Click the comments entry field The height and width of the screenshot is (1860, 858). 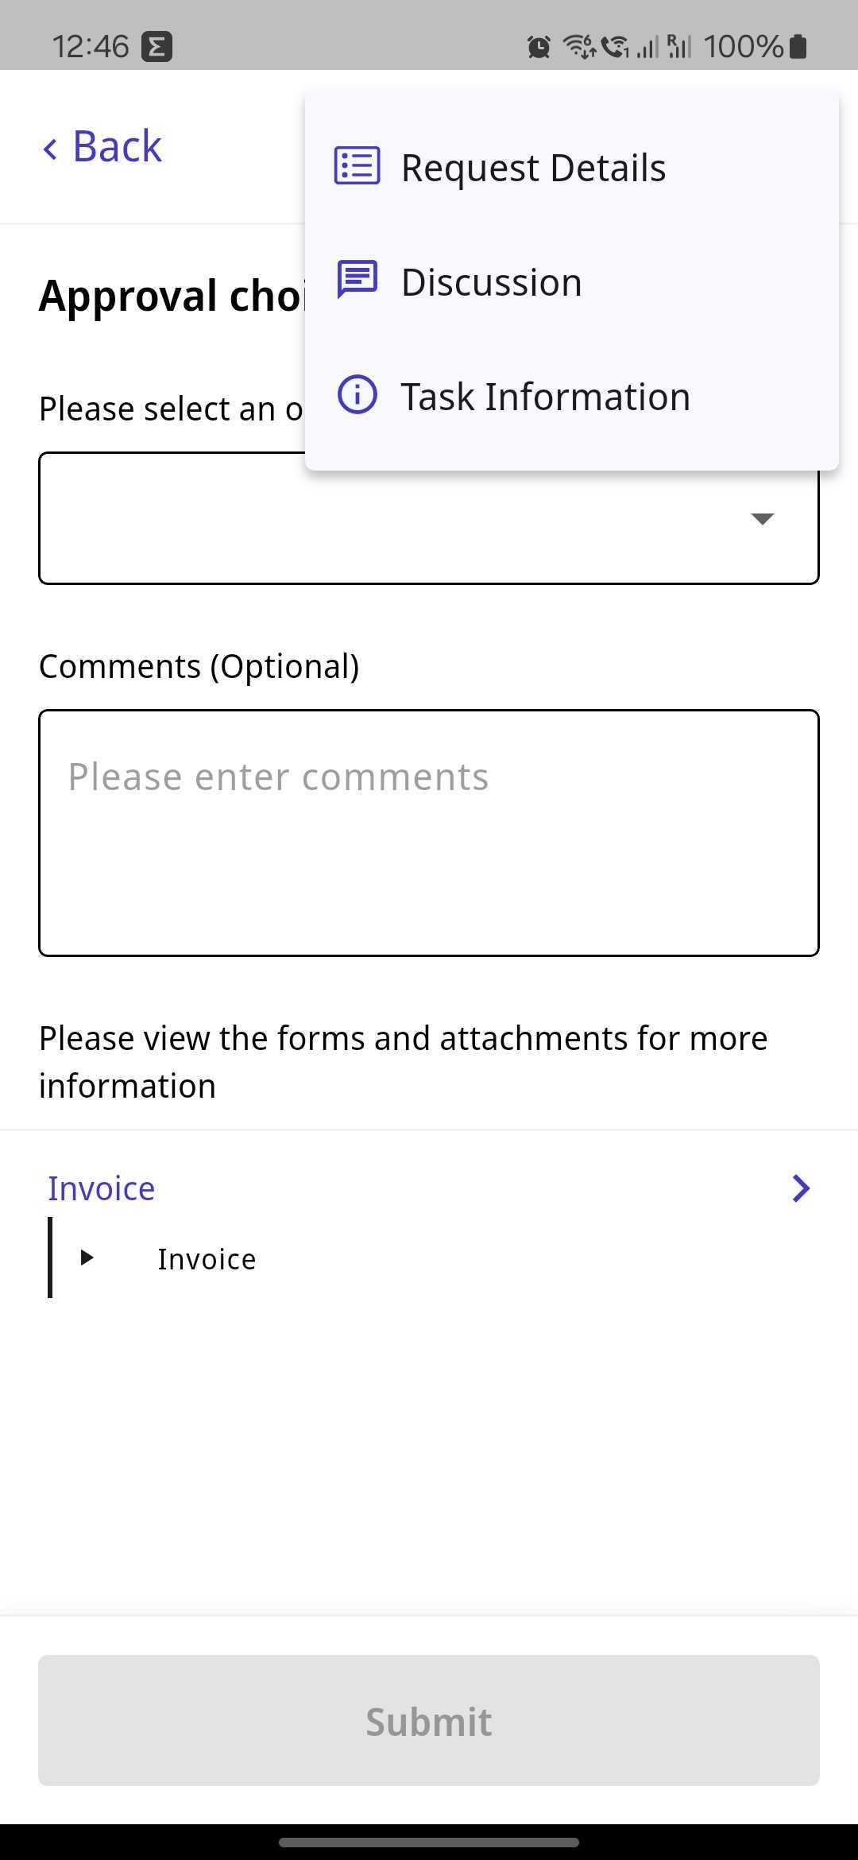[429, 833]
